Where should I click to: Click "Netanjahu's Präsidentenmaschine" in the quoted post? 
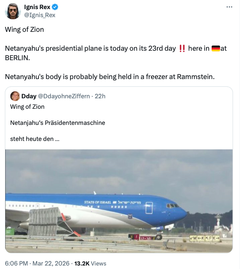pos(57,123)
